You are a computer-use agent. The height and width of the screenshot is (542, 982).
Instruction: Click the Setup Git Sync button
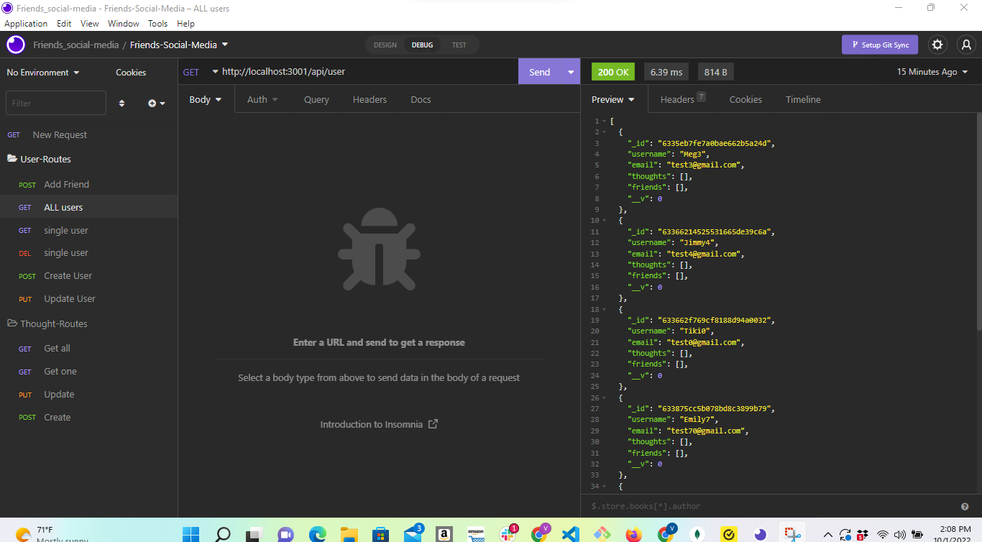[880, 44]
